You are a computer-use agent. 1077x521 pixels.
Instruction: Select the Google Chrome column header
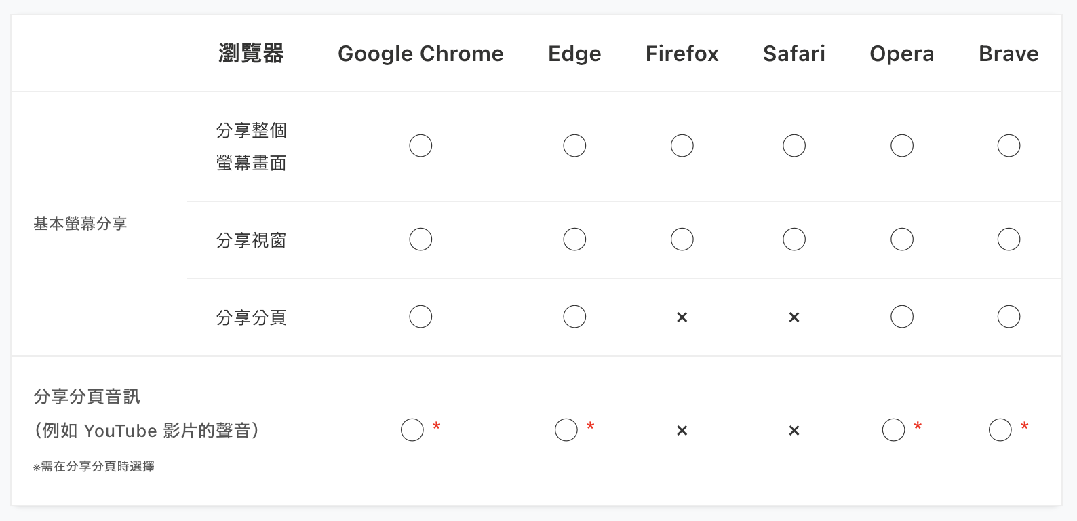(x=420, y=54)
